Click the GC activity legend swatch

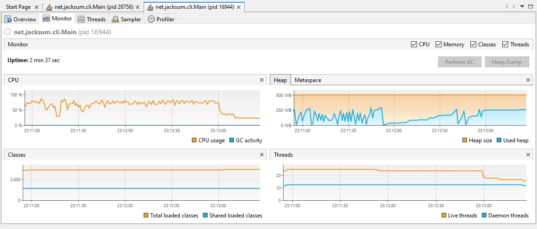[231, 140]
